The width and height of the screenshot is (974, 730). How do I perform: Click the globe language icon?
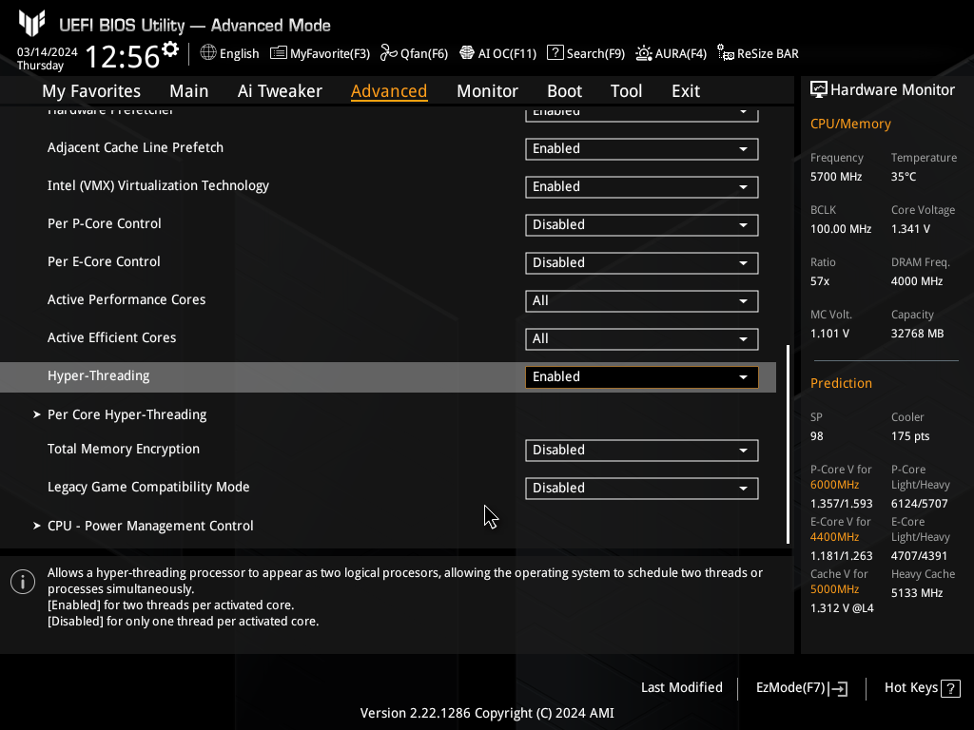208,53
